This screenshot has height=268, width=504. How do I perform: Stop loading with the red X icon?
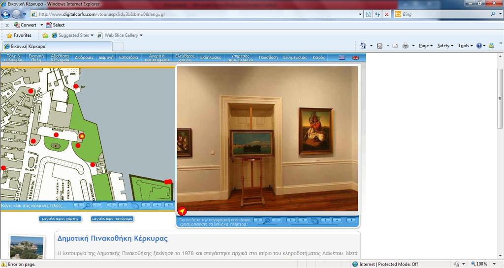pyautogui.click(x=387, y=14)
